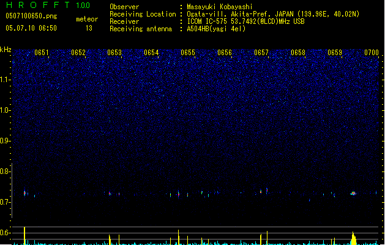
Task: Click the Observer field label
Action: click(124, 7)
